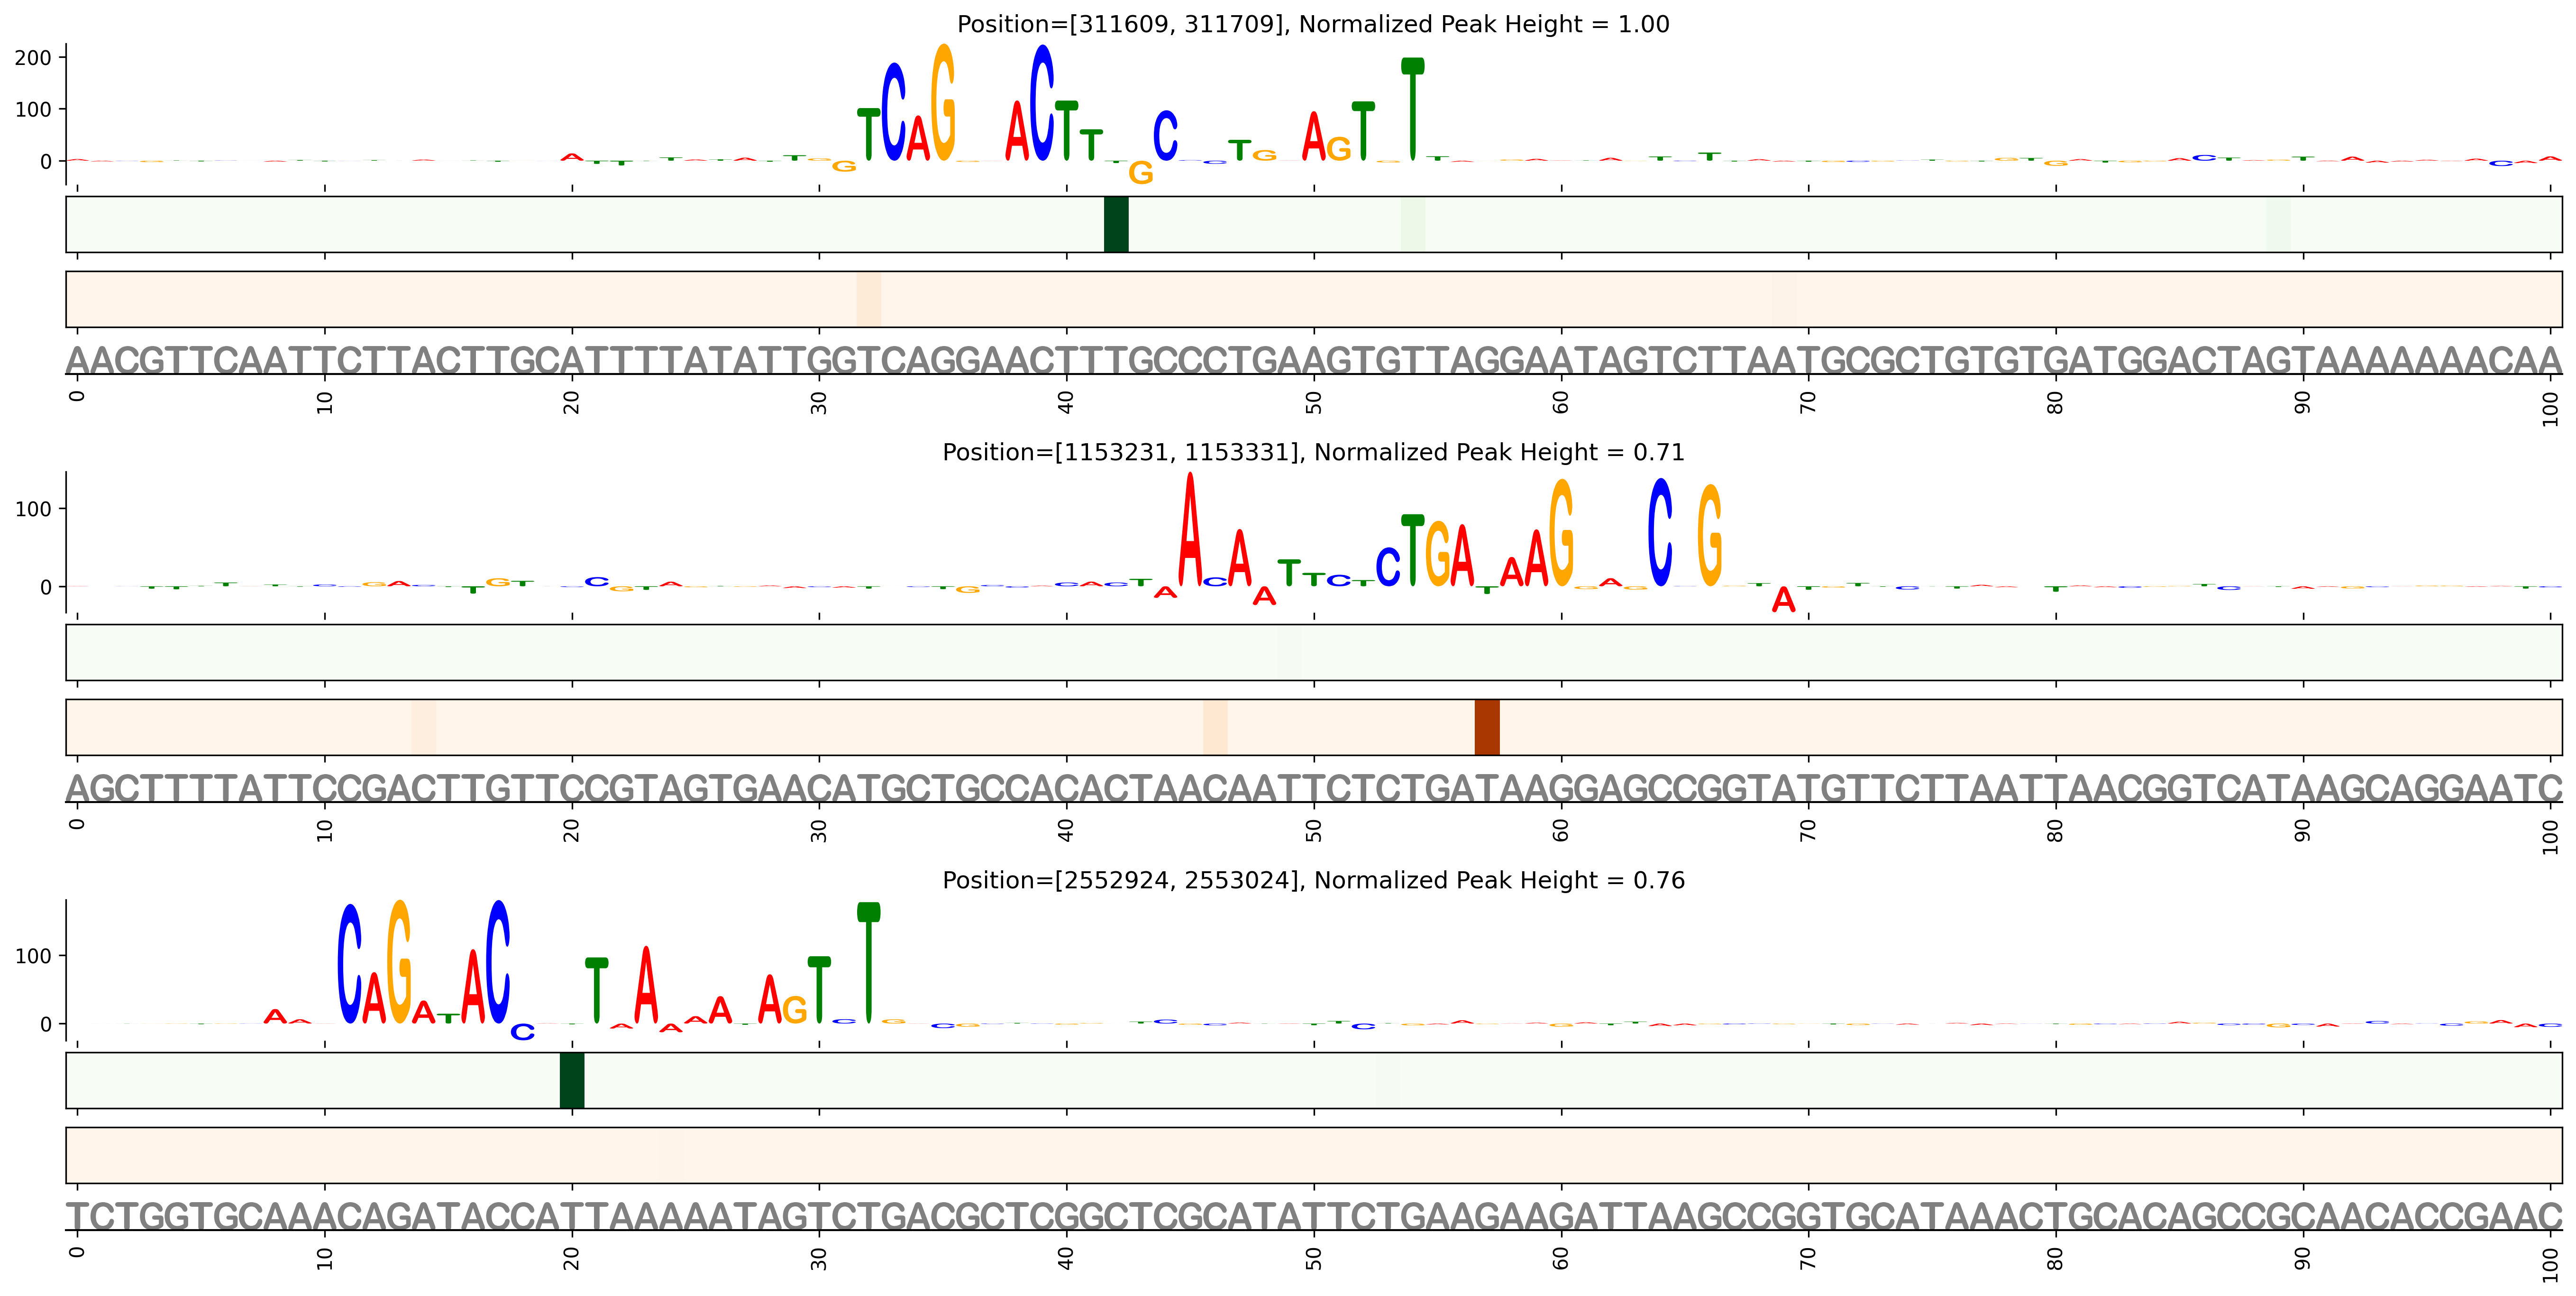Click the tall orange G in the top panel logo

(x=943, y=102)
